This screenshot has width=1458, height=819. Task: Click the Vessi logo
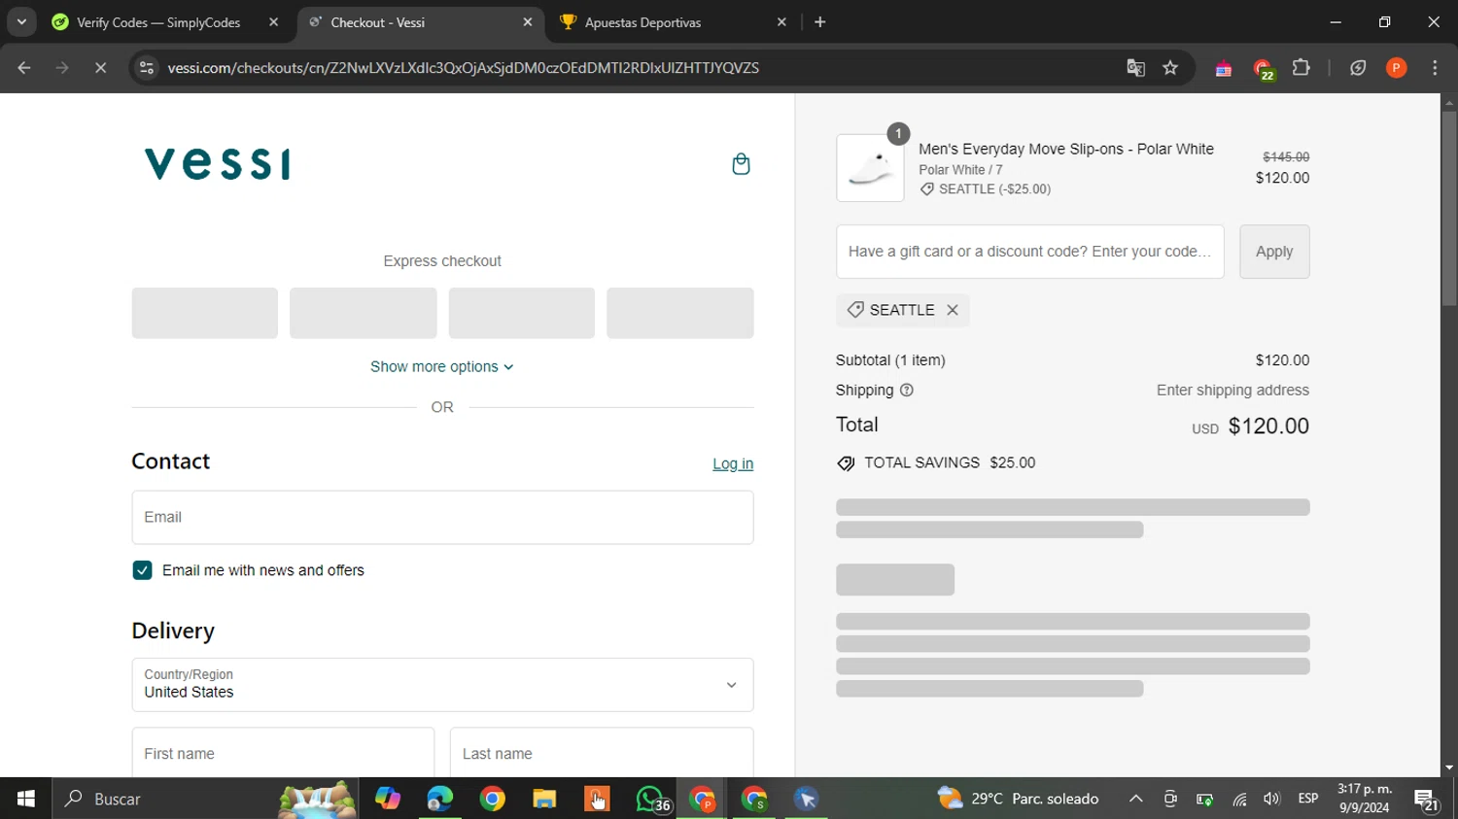click(x=218, y=164)
